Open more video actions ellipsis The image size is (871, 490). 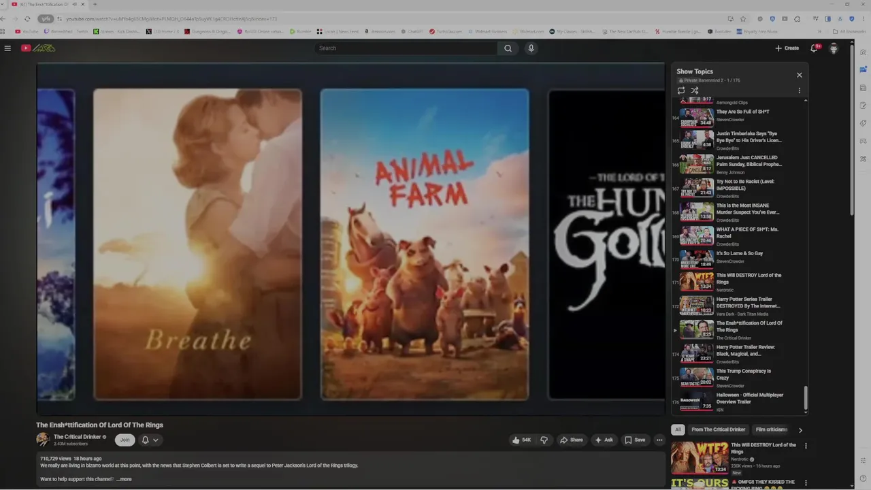[659, 440]
